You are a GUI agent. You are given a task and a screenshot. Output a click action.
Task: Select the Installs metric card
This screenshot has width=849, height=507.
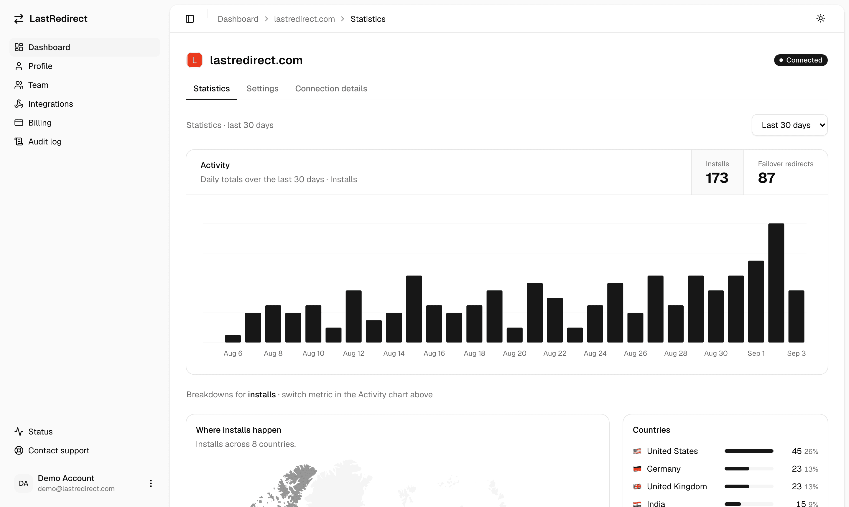[x=717, y=172]
